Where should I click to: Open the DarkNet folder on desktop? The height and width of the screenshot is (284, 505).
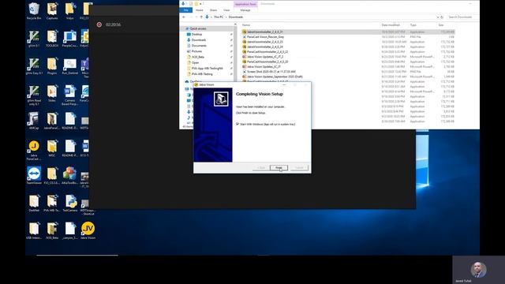click(x=34, y=204)
